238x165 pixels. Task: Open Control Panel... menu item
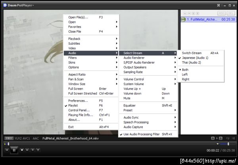[91, 110]
